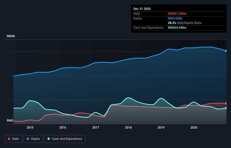Click the 2018 x-axis label

click(128, 127)
